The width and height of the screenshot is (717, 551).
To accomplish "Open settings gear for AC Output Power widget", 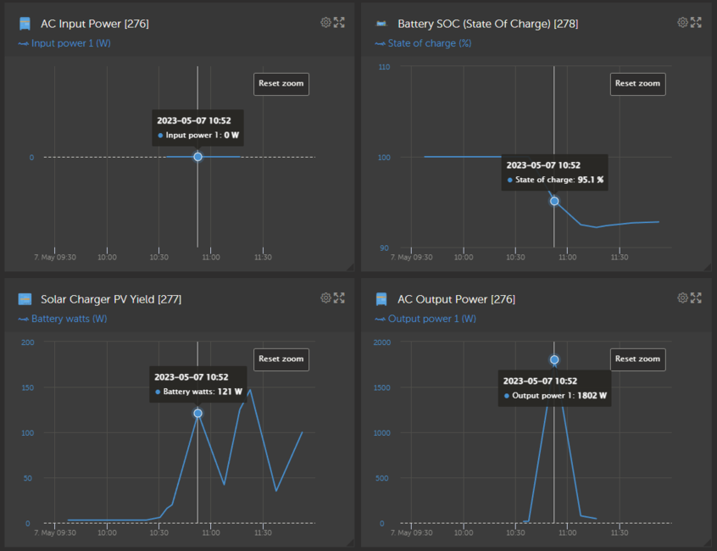I will (682, 298).
